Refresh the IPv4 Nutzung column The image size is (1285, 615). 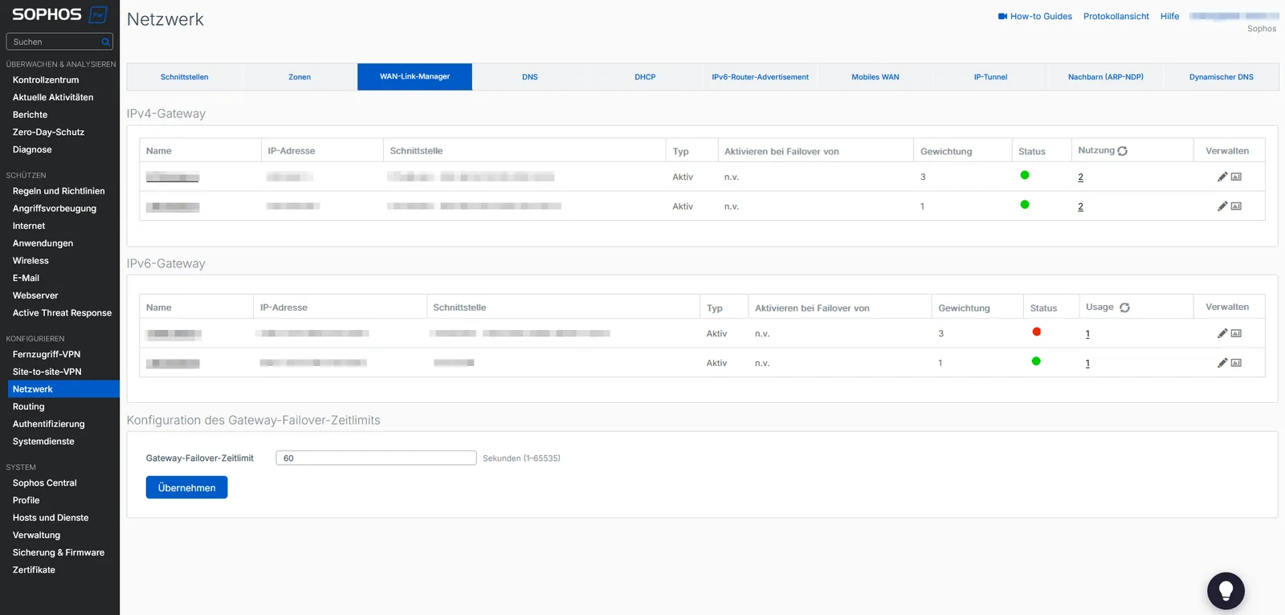point(1122,151)
